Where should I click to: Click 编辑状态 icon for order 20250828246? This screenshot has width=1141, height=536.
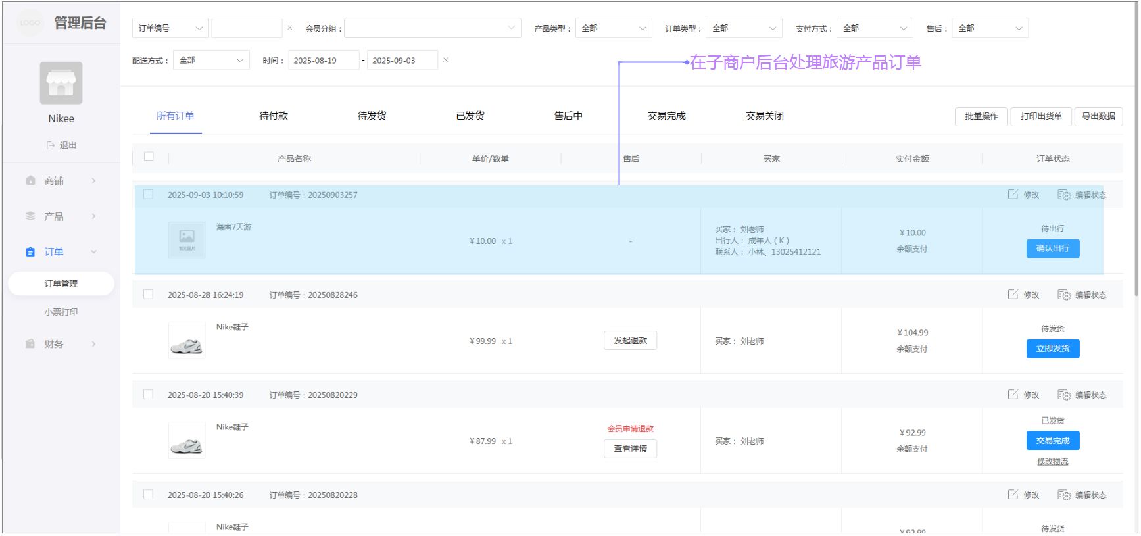pyautogui.click(x=1063, y=295)
